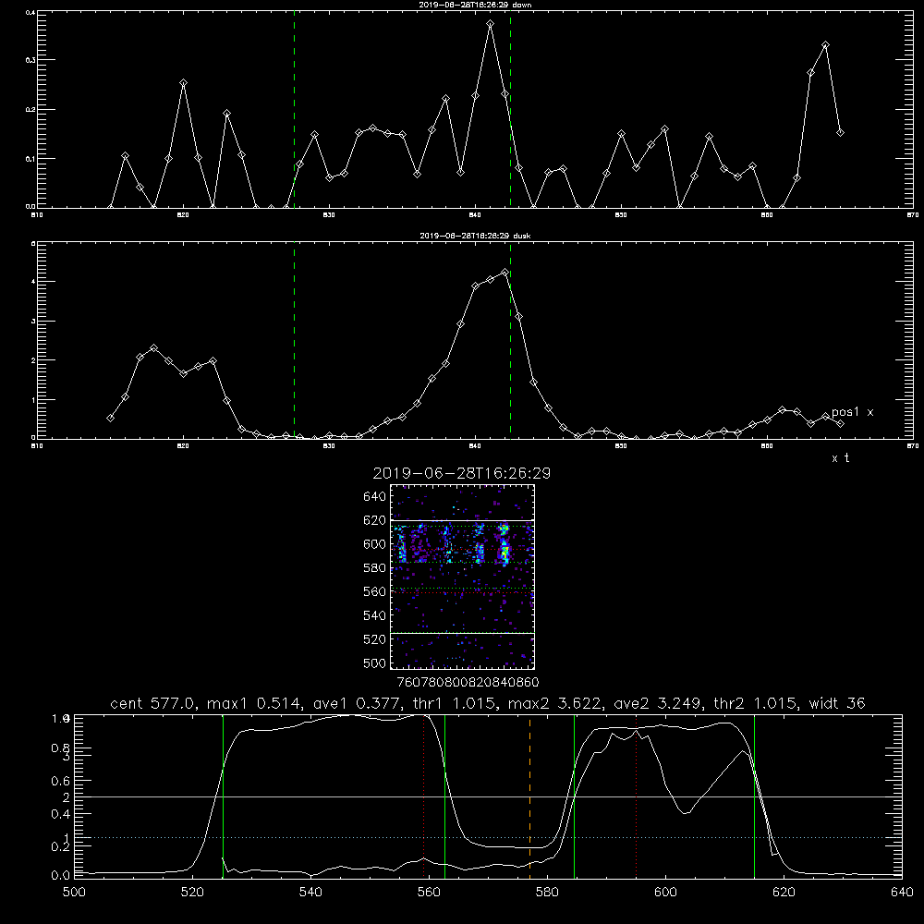Click the 840 x-axis label of dawn plot
The image size is (924, 924).
[x=475, y=215]
